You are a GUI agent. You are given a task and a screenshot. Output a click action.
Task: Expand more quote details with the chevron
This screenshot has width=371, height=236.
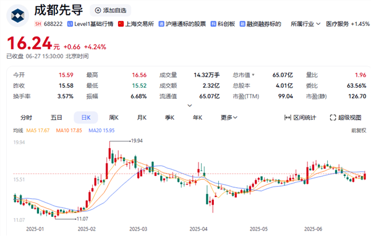(x=190, y=106)
